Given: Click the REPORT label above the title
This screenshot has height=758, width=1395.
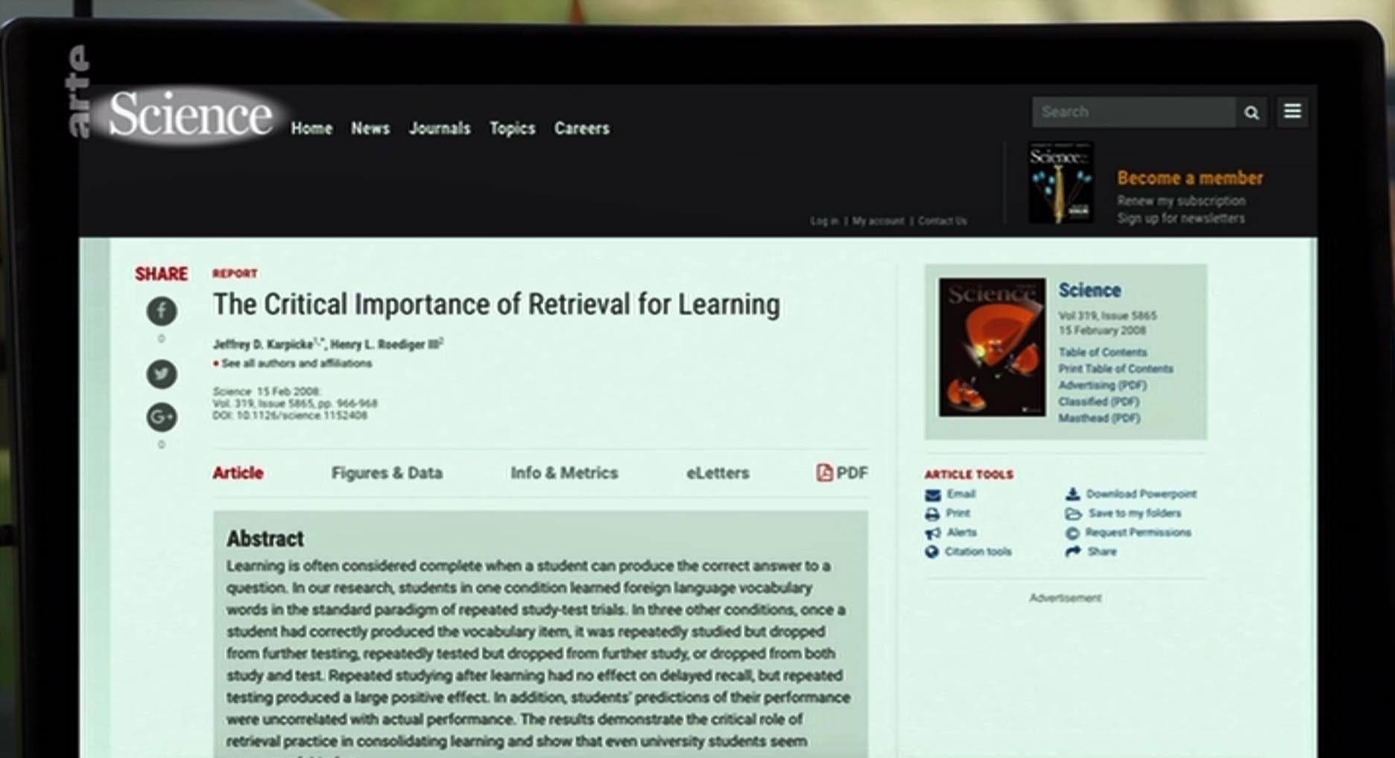Looking at the screenshot, I should point(235,274).
